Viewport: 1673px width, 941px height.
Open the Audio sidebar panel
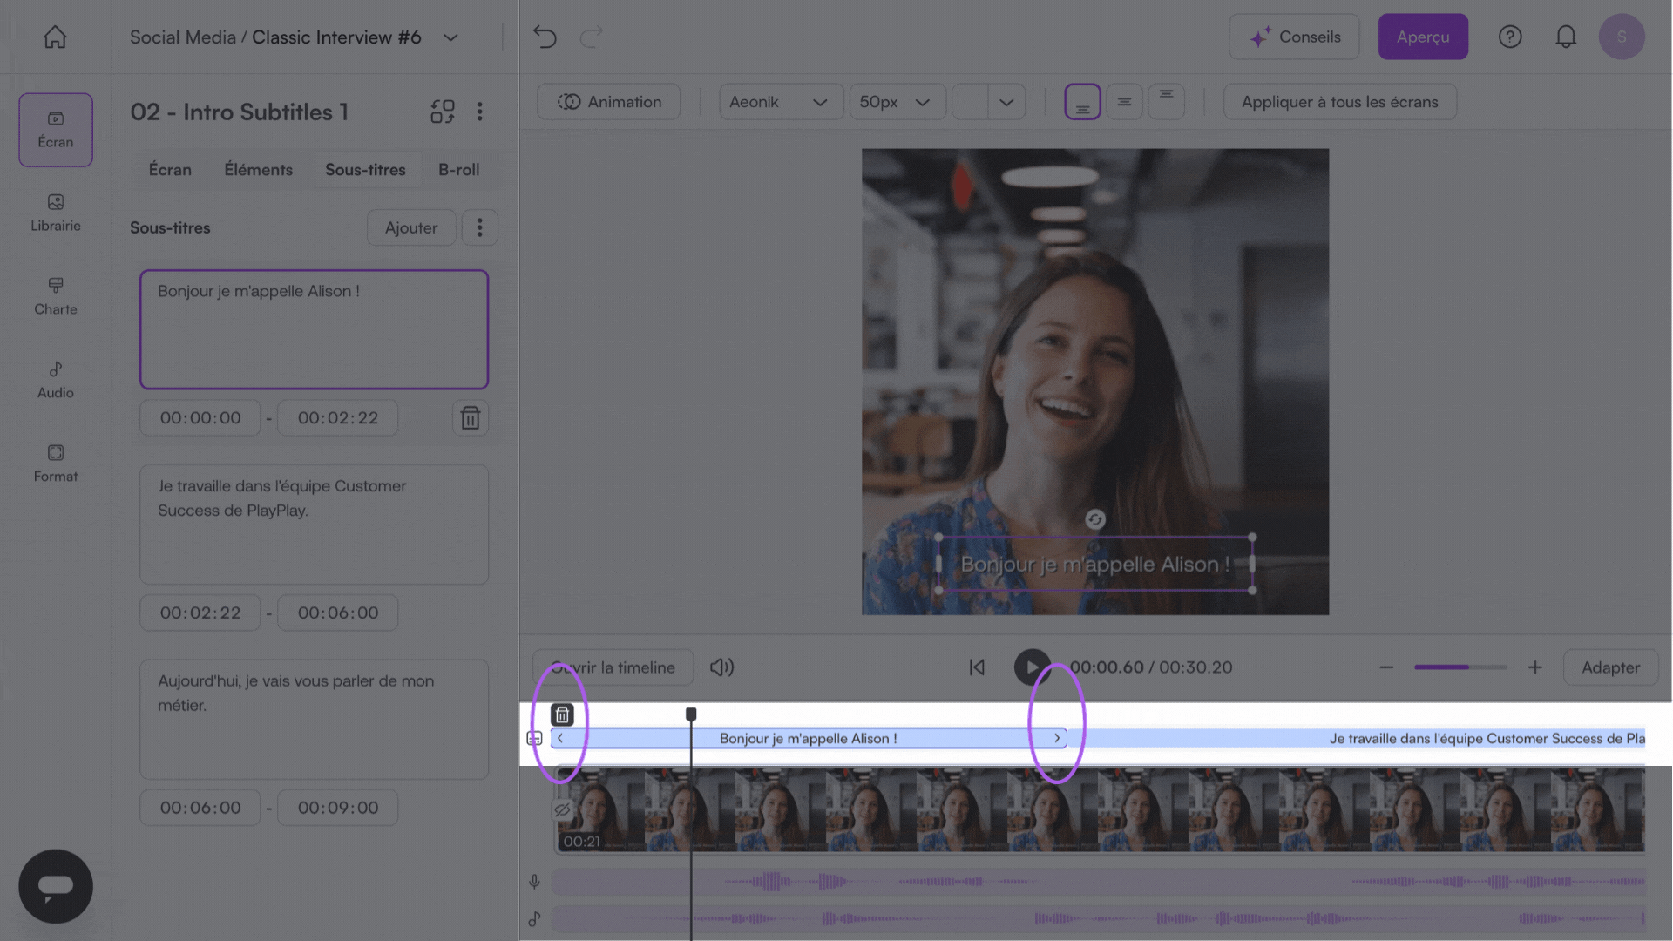(x=56, y=380)
